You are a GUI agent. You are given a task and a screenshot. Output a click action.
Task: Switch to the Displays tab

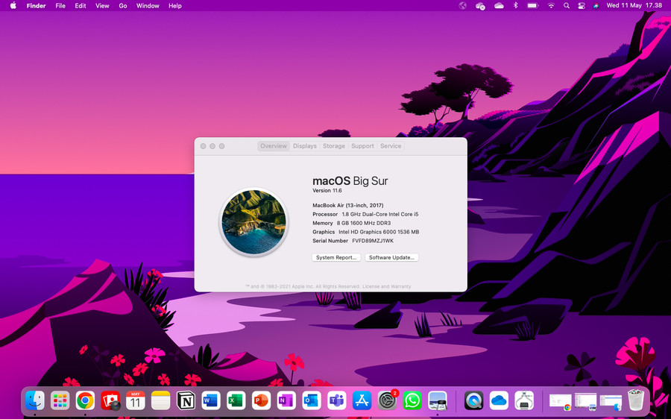tap(305, 146)
